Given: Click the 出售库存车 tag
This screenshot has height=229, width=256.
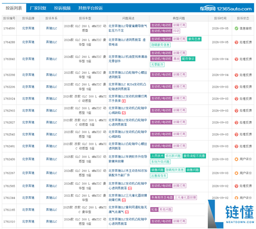Looking at the screenshot, I should tap(159, 176).
